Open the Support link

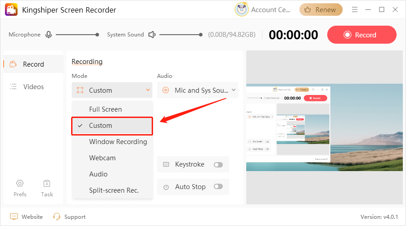point(75,217)
